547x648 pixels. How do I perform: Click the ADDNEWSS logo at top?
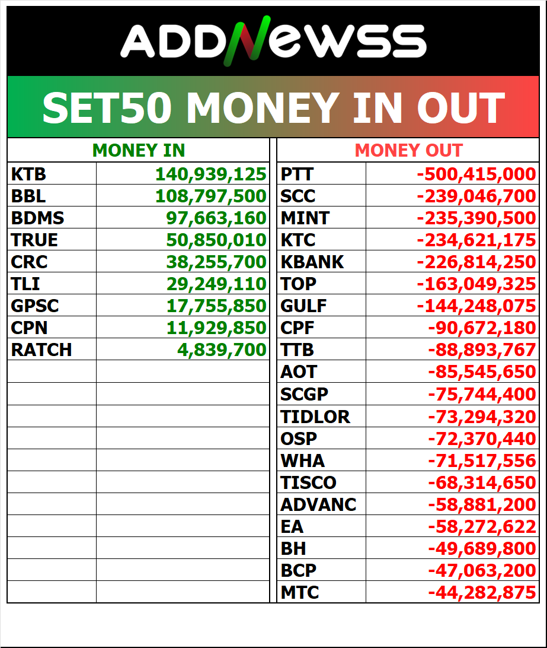coord(273,42)
